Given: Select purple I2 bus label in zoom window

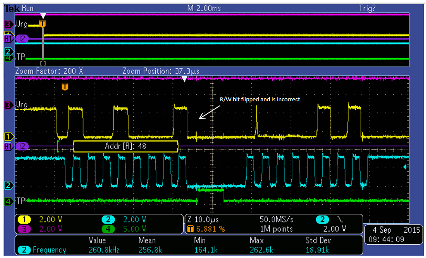Looking at the screenshot, I should 22,146.
